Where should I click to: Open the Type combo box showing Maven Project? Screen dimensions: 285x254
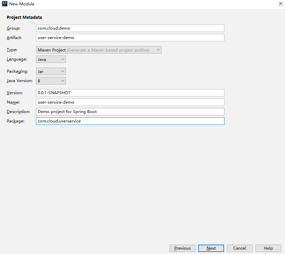coord(99,50)
